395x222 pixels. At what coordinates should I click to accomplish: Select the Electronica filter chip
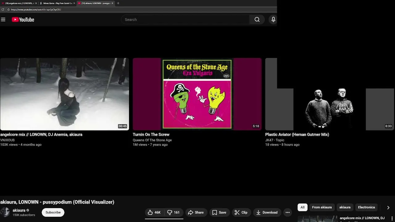tap(366, 207)
